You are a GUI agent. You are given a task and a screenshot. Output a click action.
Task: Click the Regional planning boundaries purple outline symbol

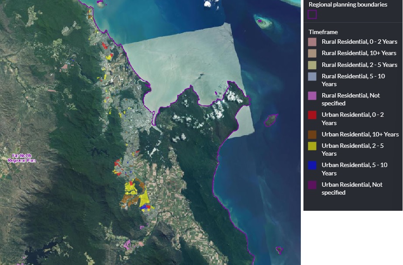[x=312, y=15]
